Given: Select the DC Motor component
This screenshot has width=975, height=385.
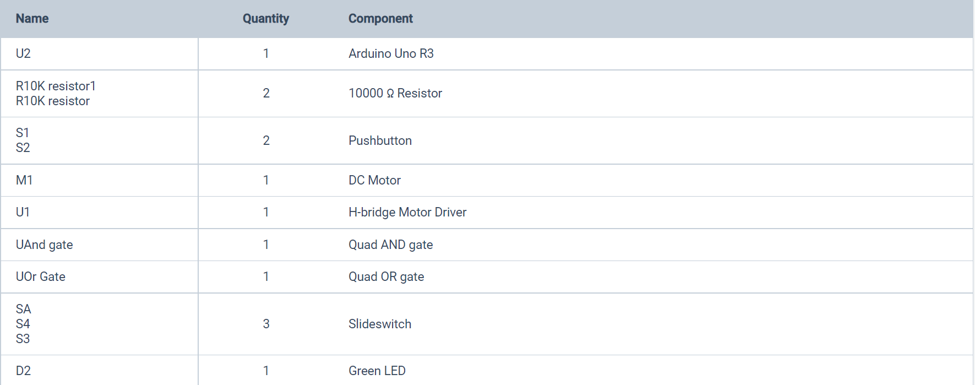Looking at the screenshot, I should (x=374, y=180).
